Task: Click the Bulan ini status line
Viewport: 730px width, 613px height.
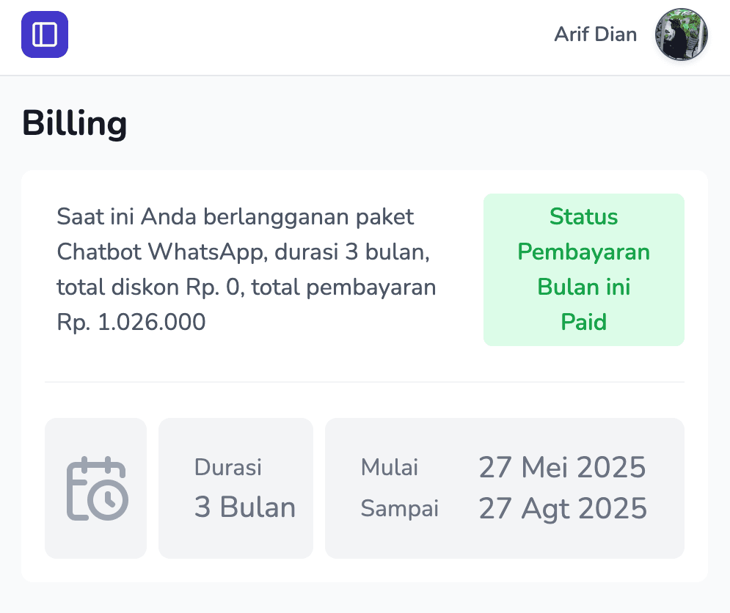Action: point(584,287)
